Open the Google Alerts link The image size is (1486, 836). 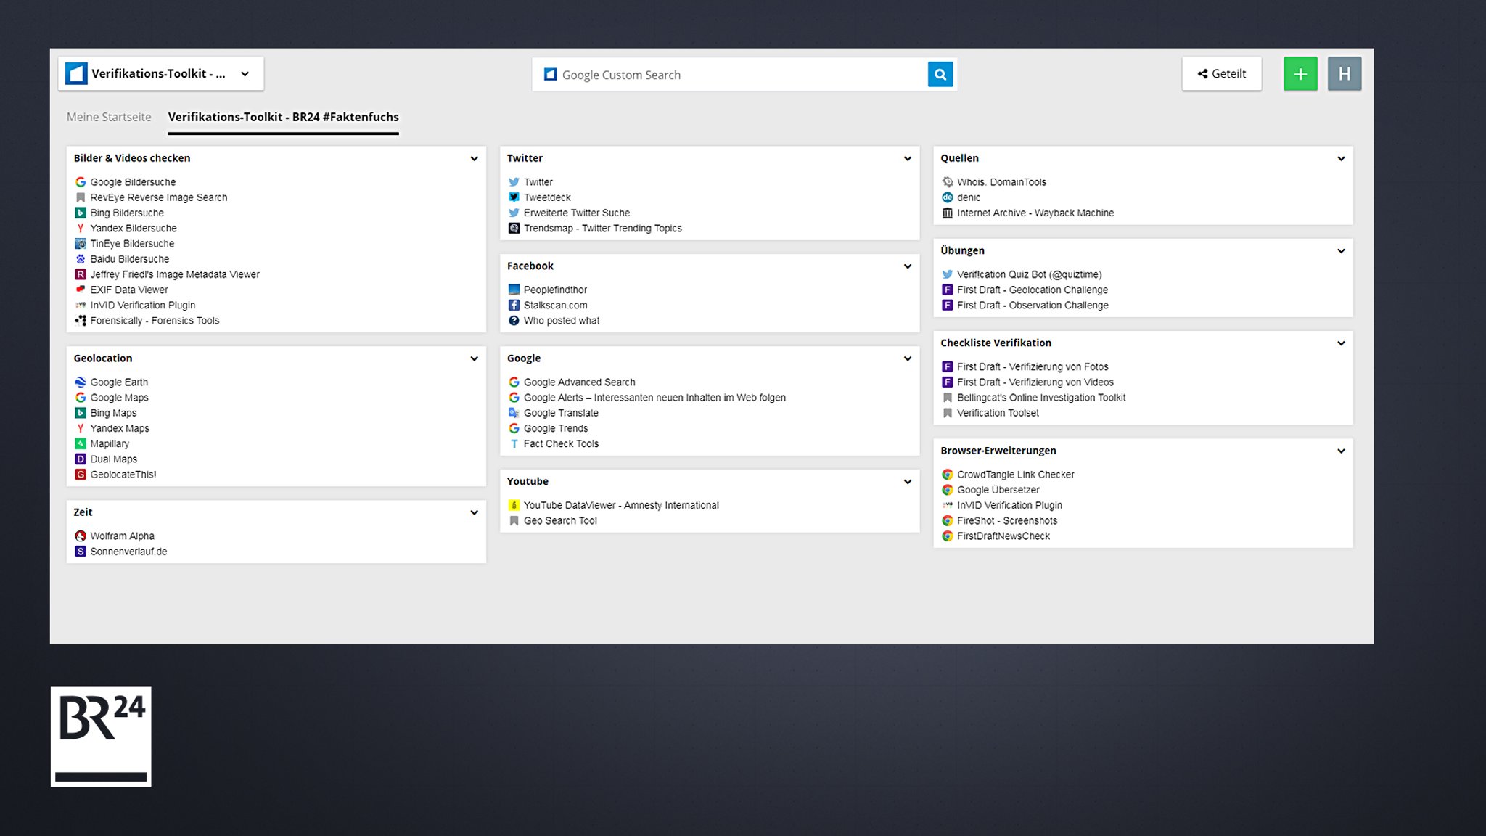[654, 398]
